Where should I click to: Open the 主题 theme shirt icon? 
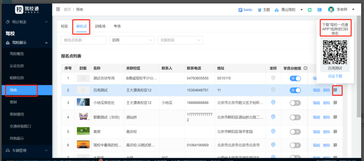259,10
